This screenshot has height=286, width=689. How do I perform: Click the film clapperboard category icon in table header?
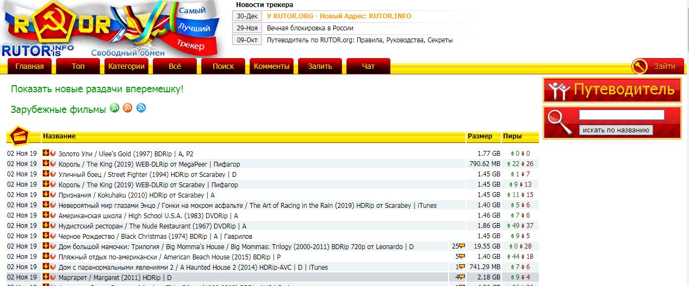click(20, 136)
